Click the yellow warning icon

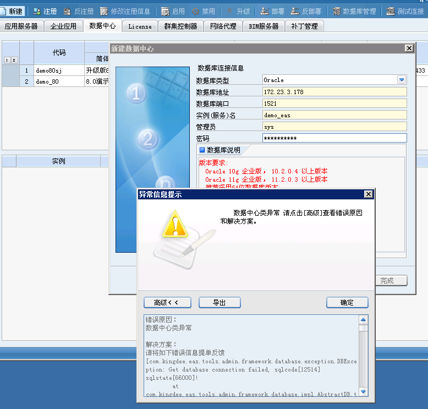[x=175, y=225]
